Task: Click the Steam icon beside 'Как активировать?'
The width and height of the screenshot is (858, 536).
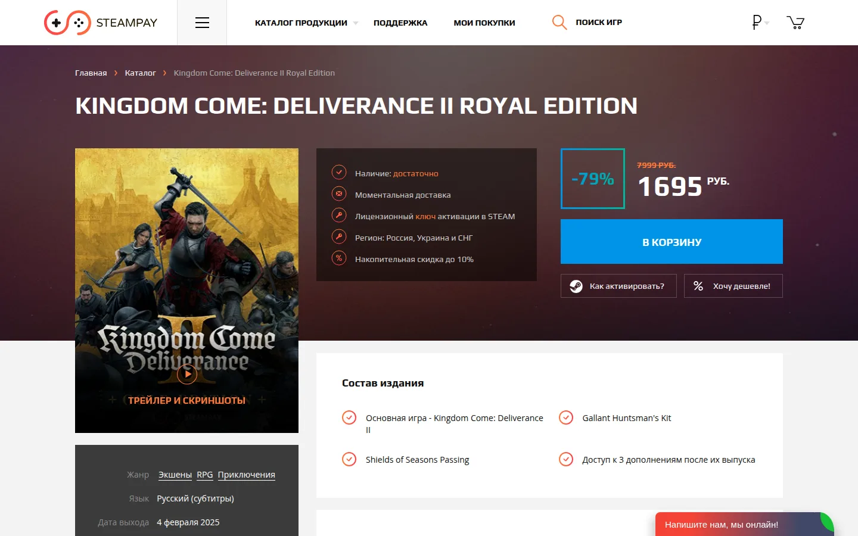Action: [x=576, y=286]
